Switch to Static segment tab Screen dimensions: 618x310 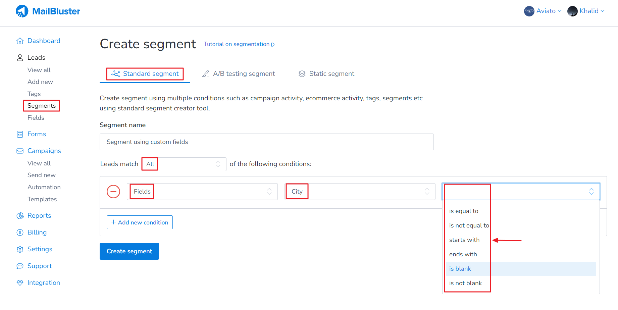[x=326, y=74]
